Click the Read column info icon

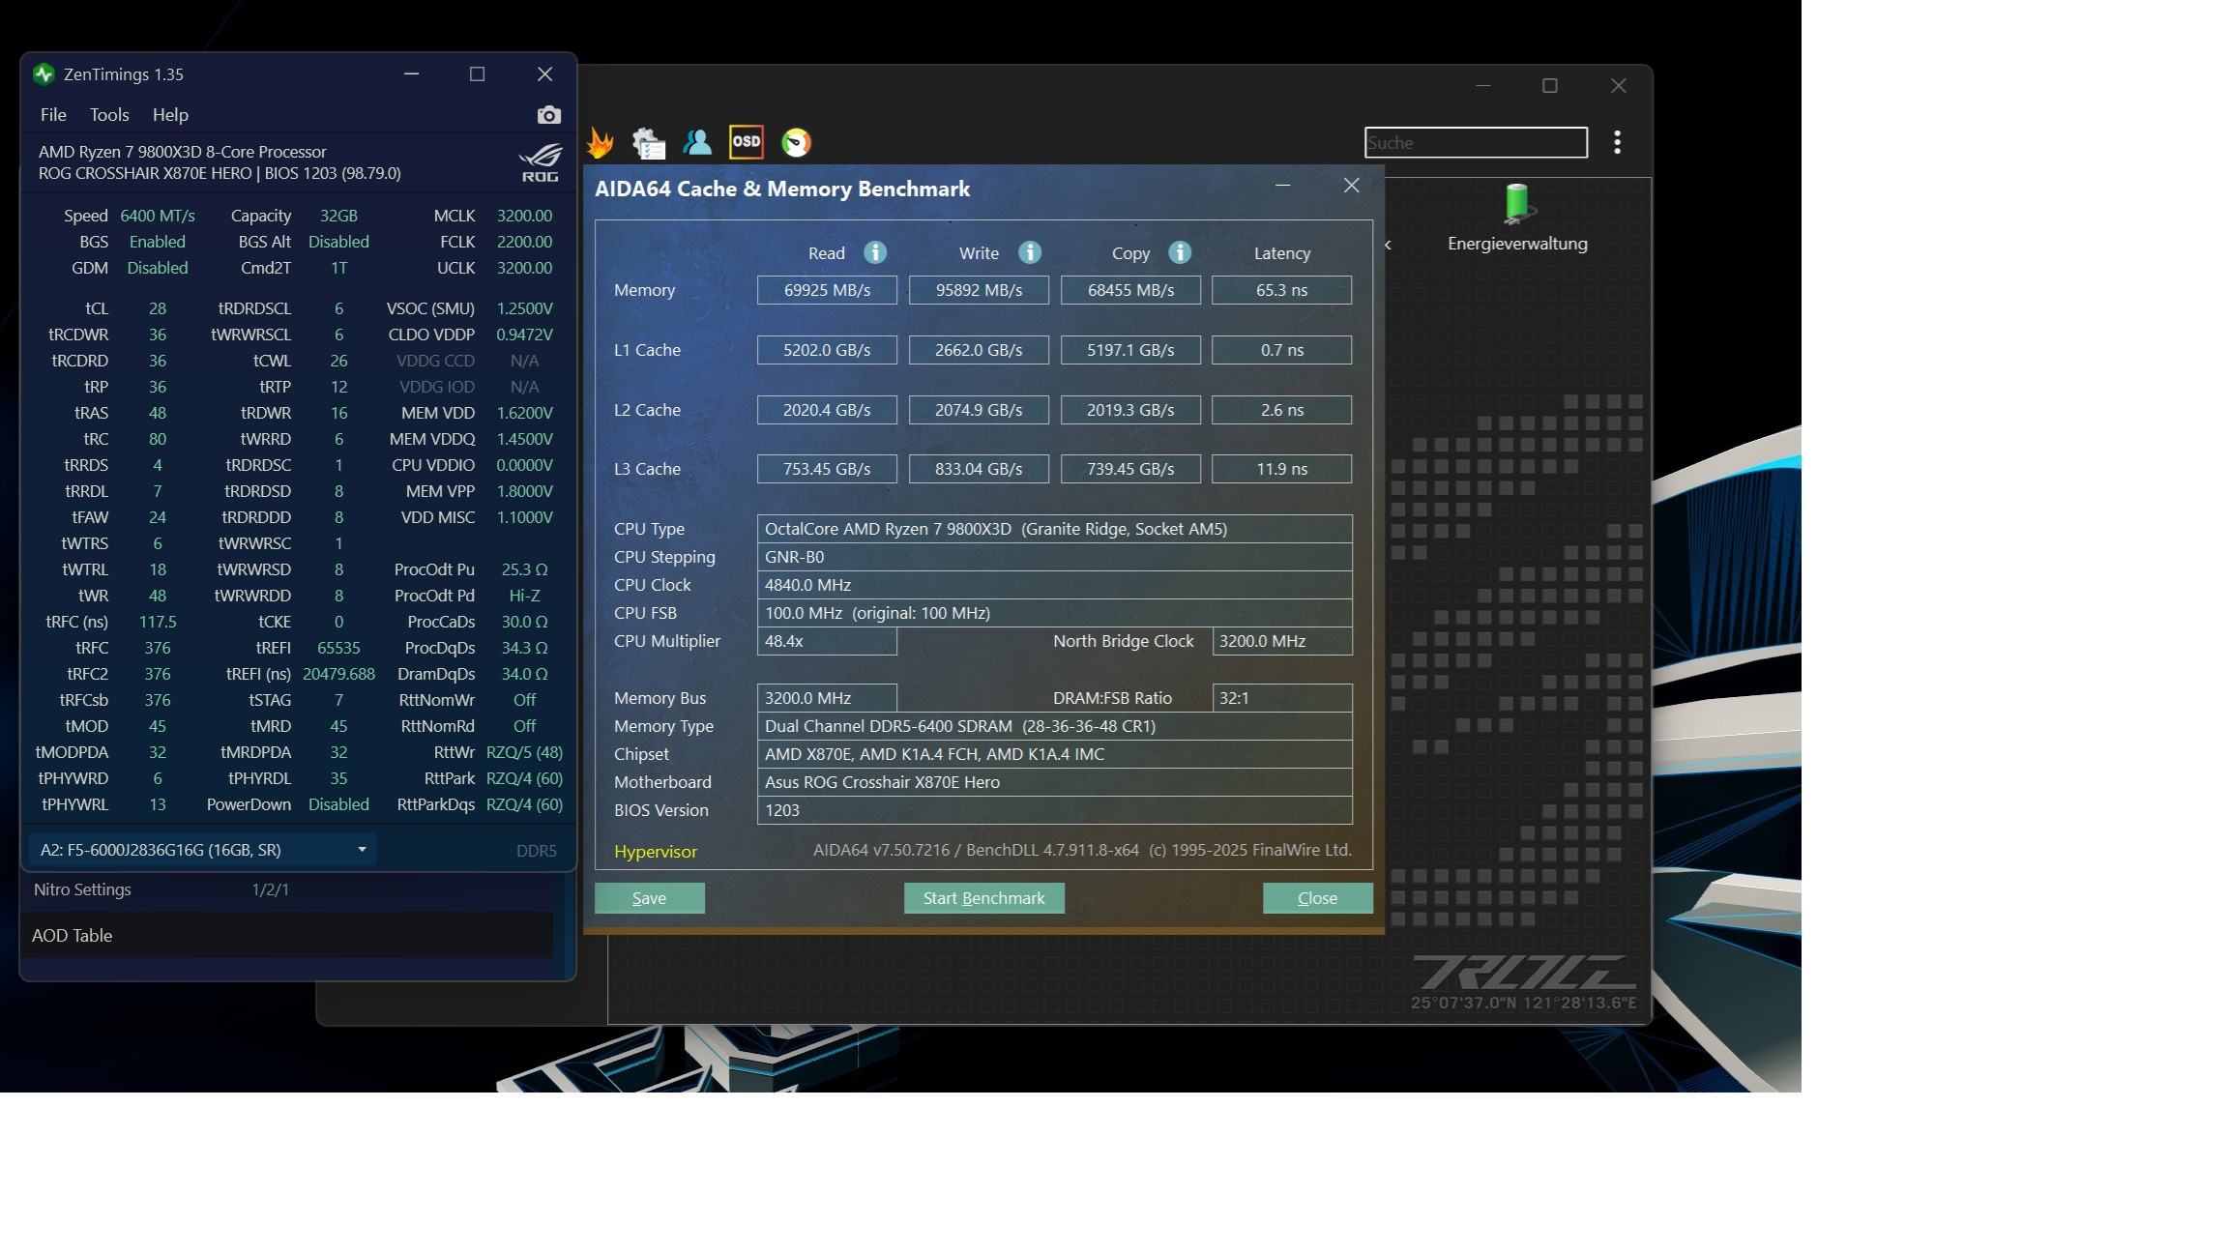[874, 252]
